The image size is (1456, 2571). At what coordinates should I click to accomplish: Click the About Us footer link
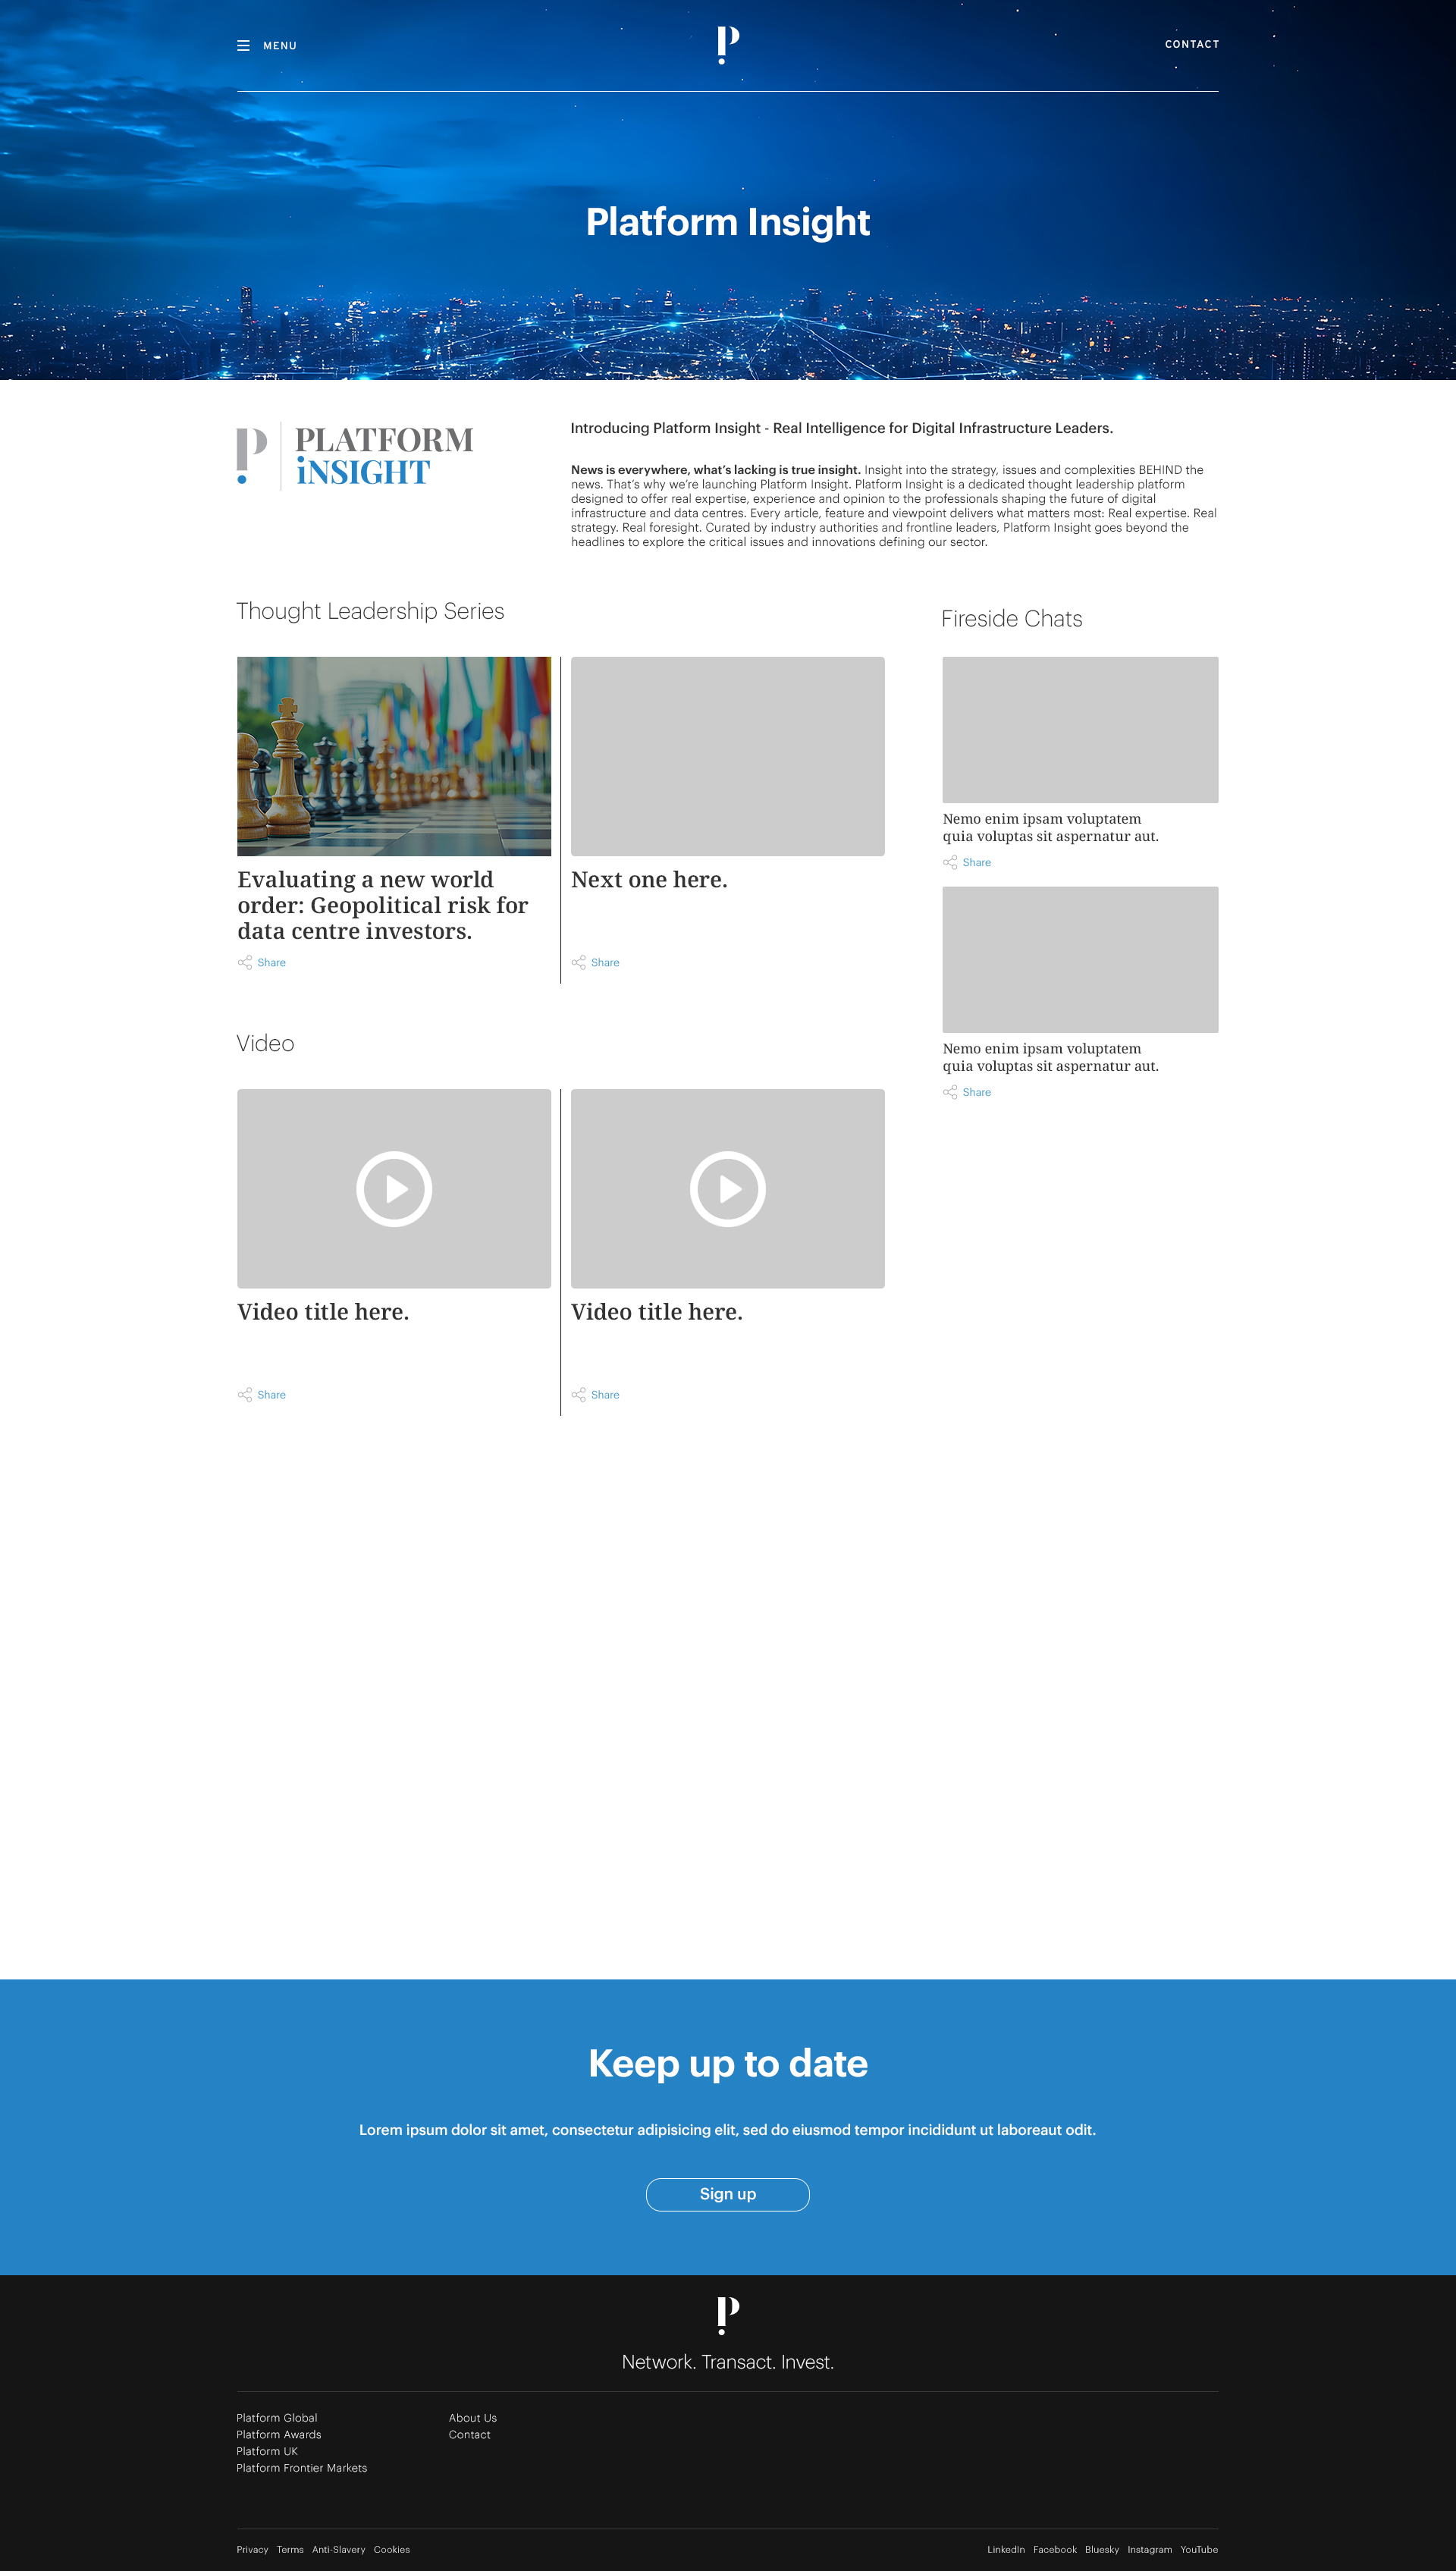[x=472, y=2418]
